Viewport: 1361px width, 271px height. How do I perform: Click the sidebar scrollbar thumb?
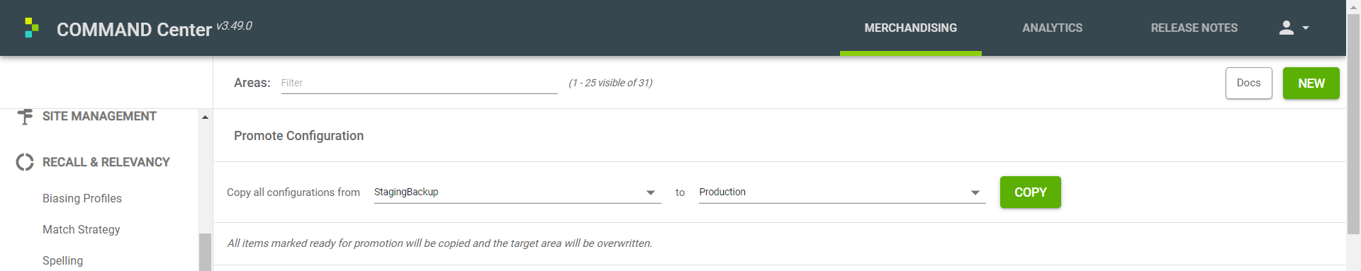click(x=205, y=252)
